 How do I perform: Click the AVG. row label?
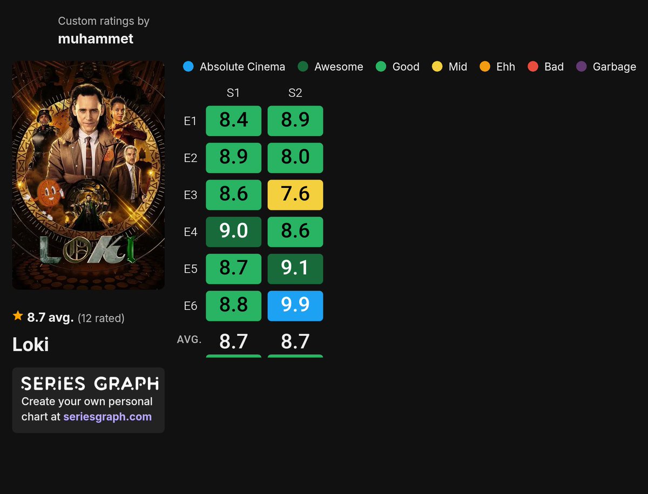(189, 340)
